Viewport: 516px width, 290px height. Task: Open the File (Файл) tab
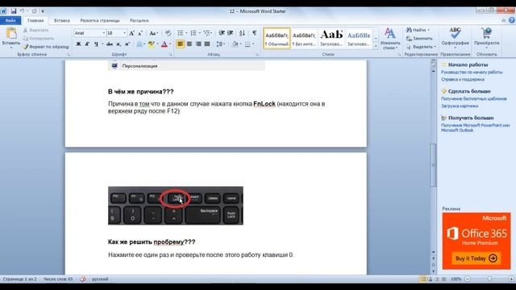click(10, 20)
